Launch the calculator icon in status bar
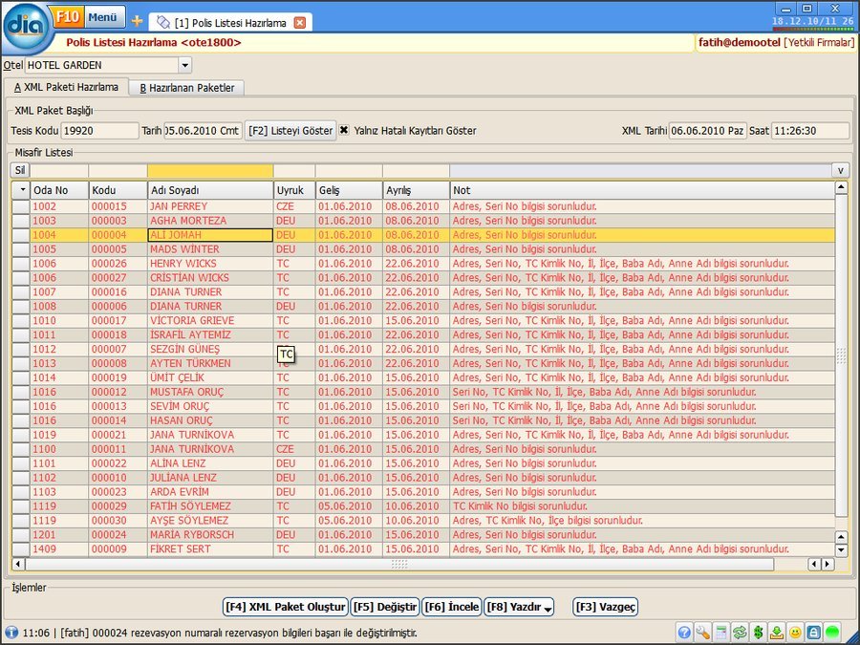 click(x=721, y=633)
